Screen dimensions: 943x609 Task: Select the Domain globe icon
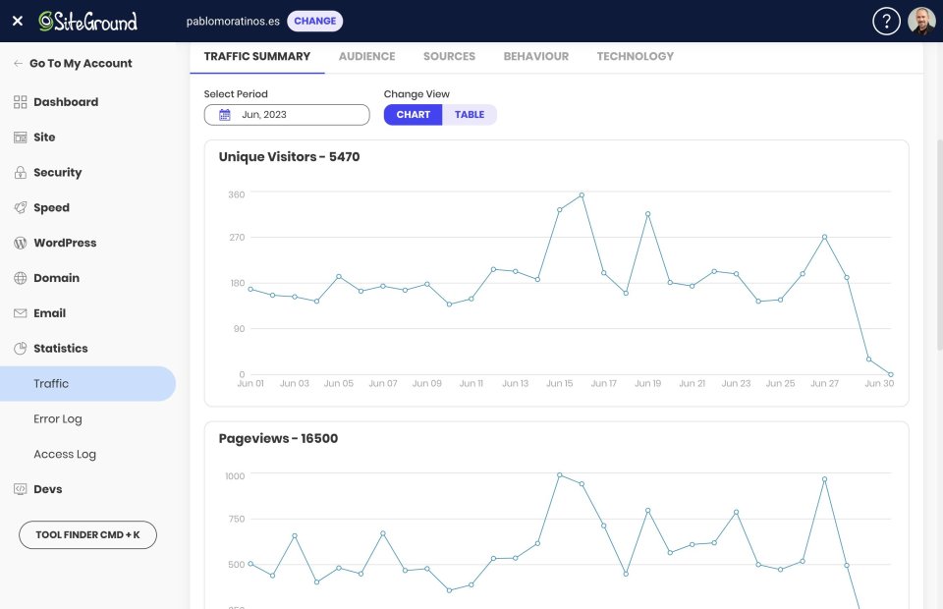pyautogui.click(x=21, y=278)
